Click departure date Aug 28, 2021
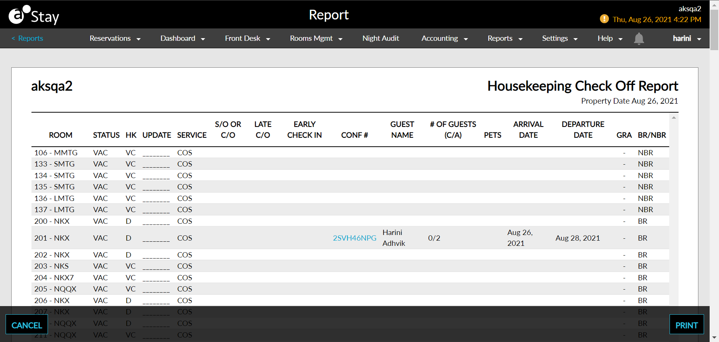This screenshot has height=342, width=719. [x=577, y=238]
